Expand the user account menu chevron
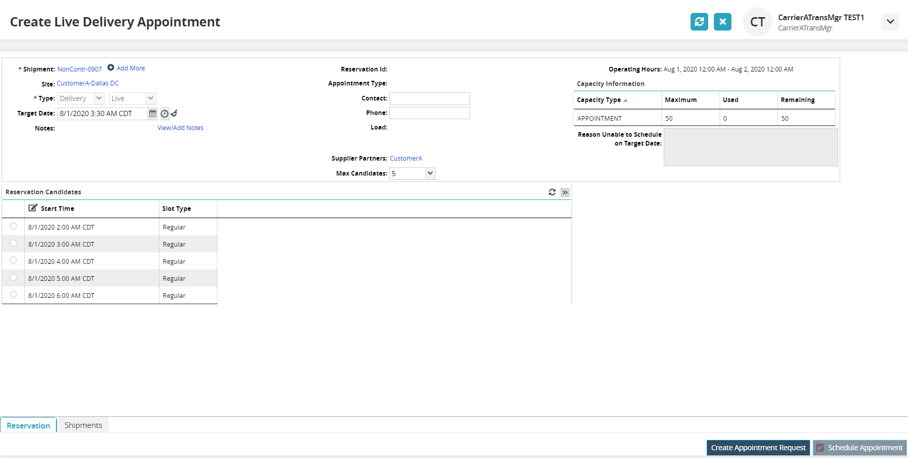 [x=890, y=22]
